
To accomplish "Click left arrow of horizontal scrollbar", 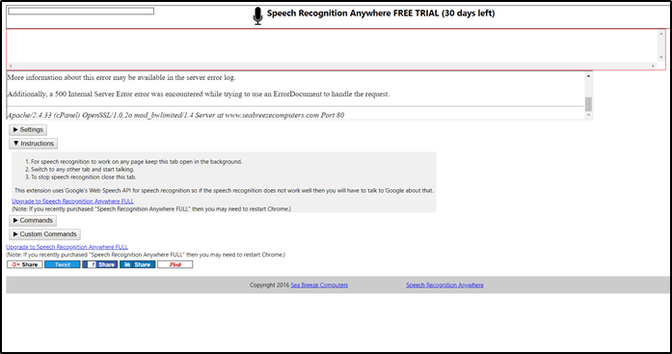I will pyautogui.click(x=11, y=66).
